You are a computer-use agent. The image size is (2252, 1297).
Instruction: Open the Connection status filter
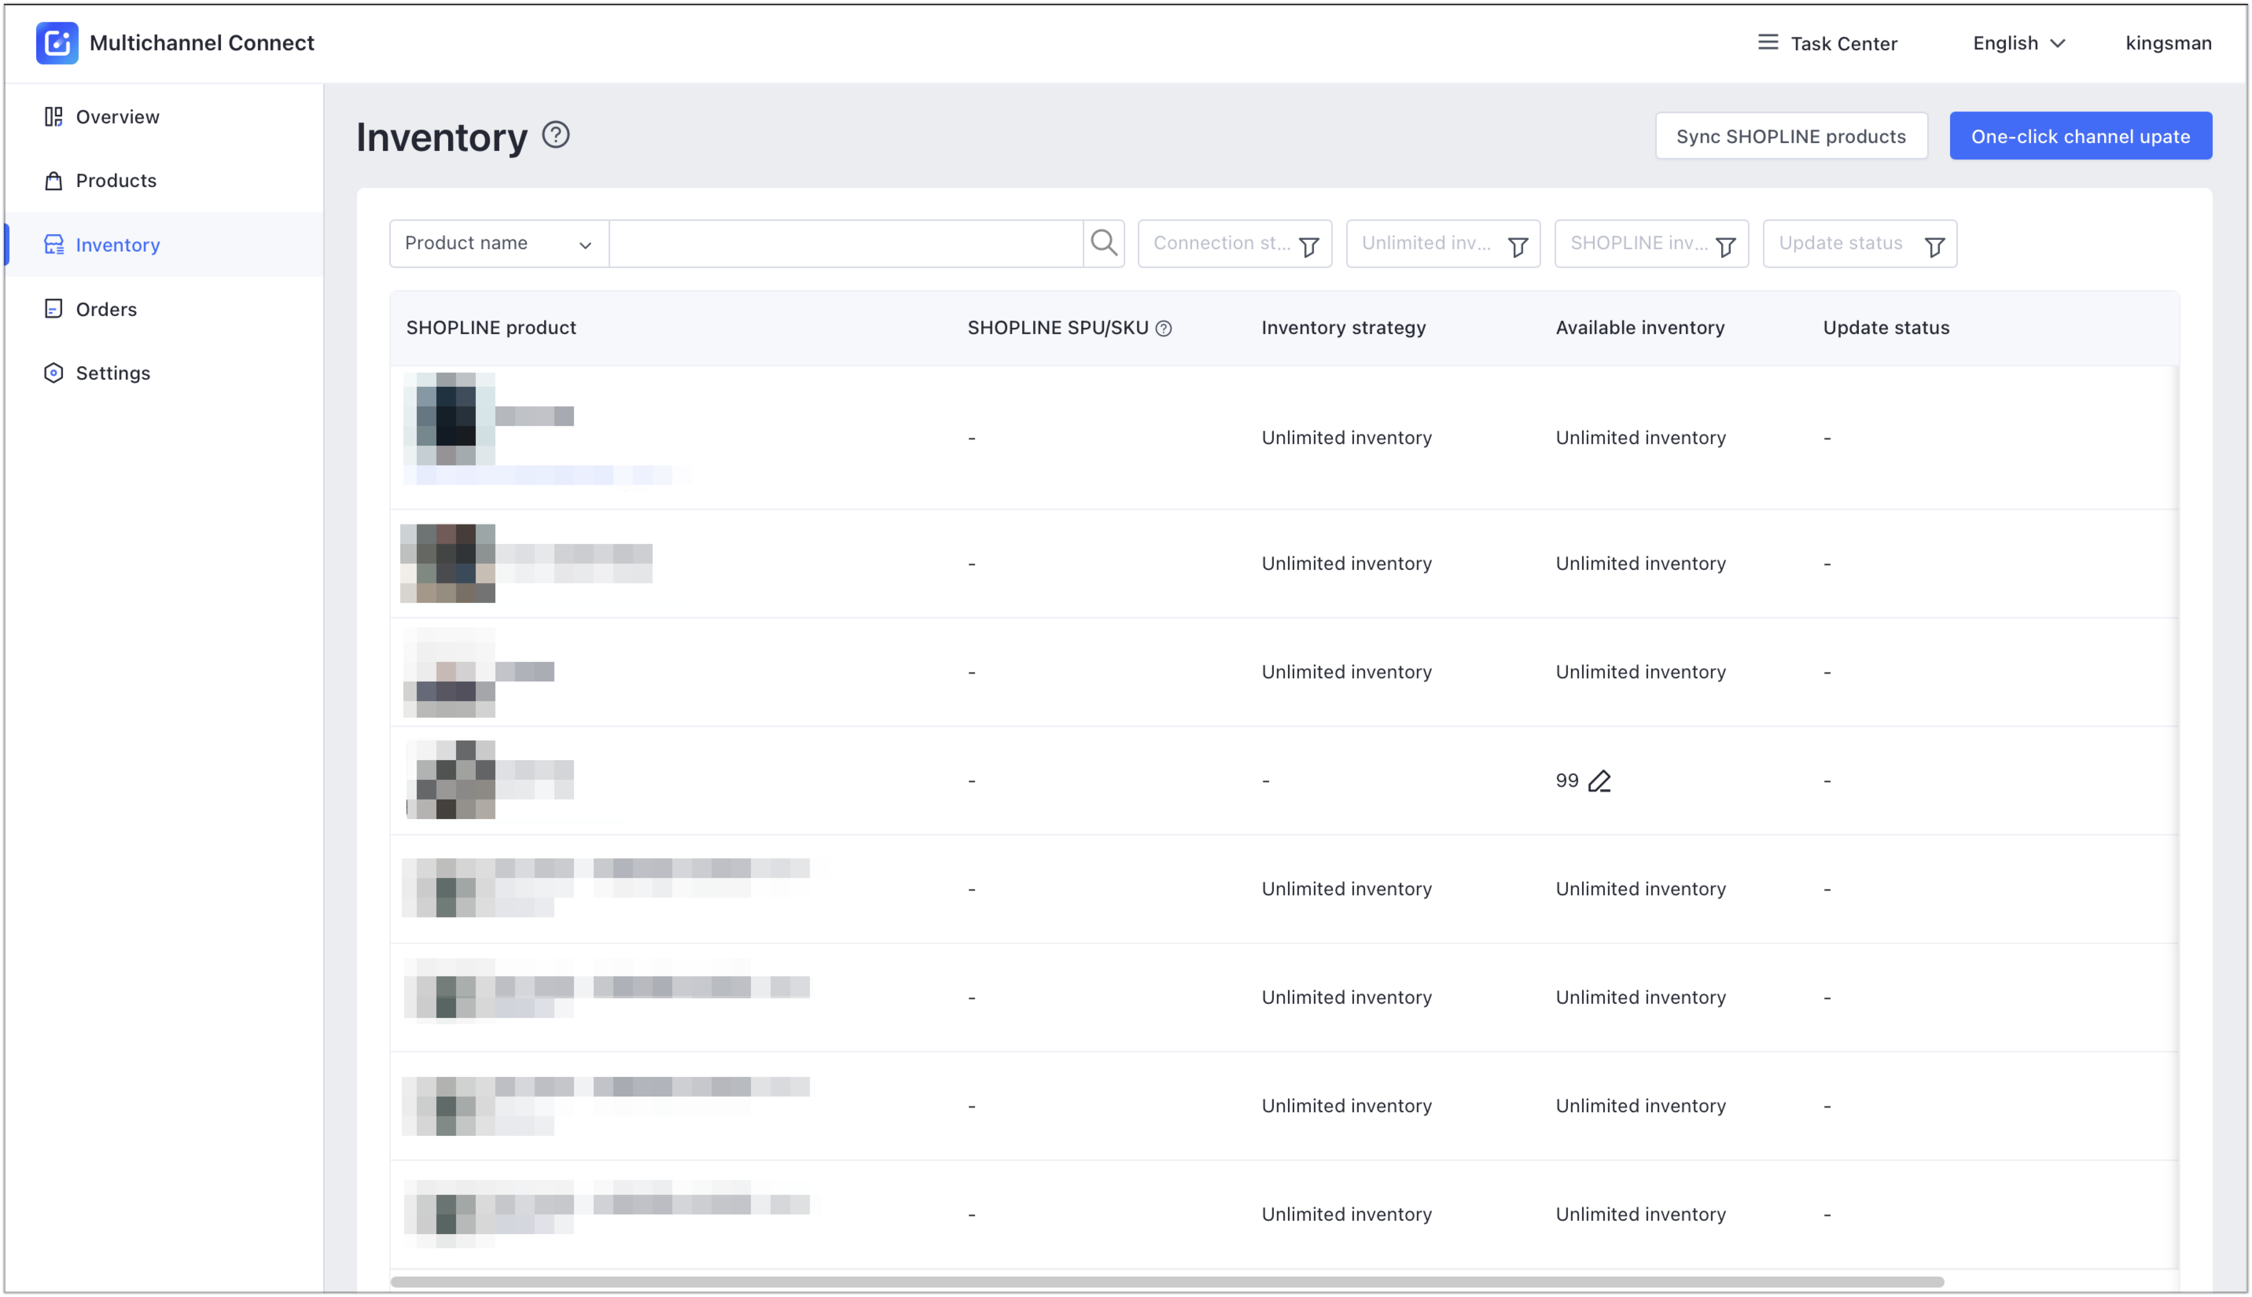coord(1235,243)
